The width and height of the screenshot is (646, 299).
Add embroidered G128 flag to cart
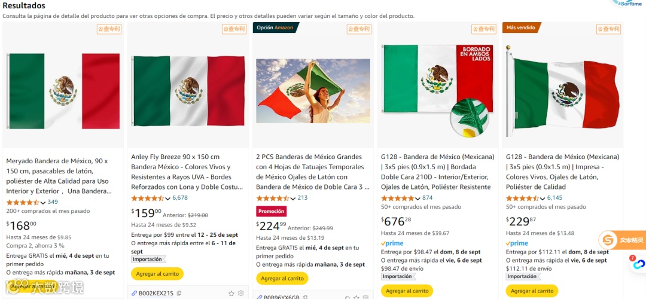pyautogui.click(x=407, y=291)
